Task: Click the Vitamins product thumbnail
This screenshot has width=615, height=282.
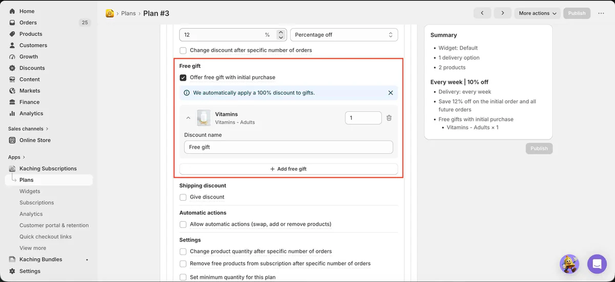Action: [203, 118]
